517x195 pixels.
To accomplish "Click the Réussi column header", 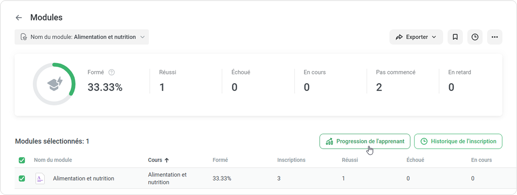I will [350, 160].
